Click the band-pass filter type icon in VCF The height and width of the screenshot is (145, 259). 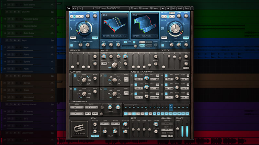(119, 62)
